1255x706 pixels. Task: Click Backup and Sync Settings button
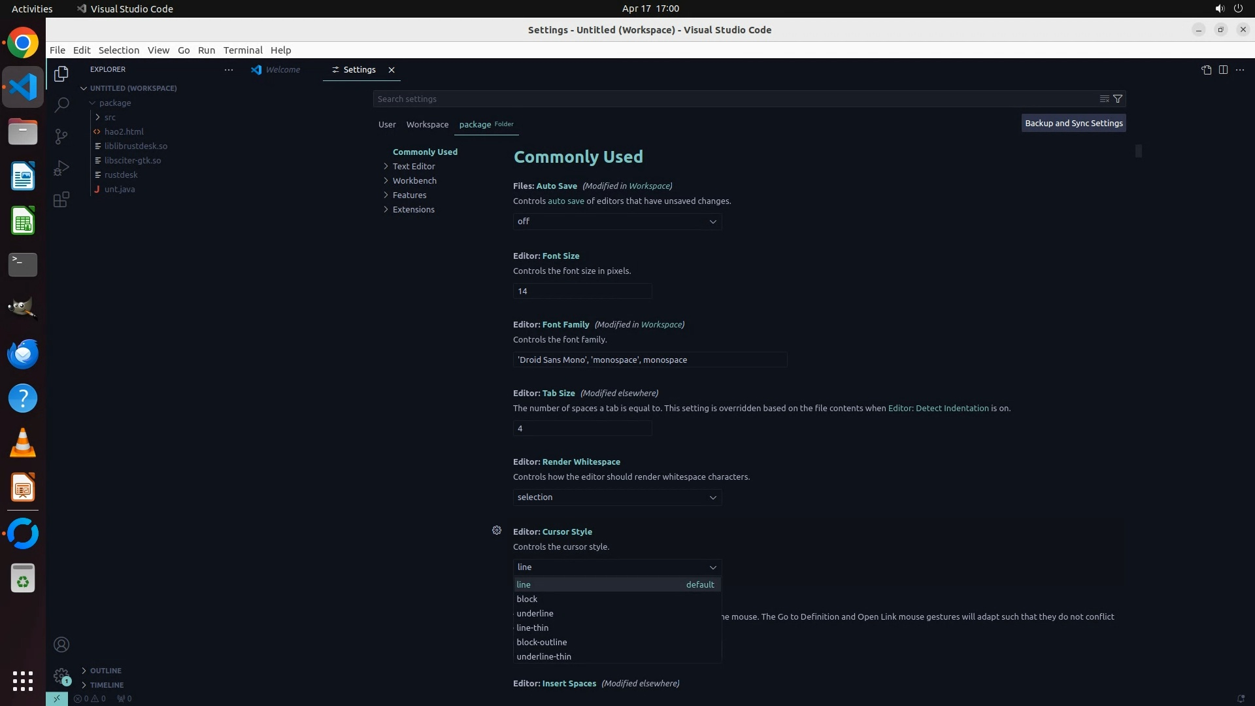click(x=1073, y=123)
